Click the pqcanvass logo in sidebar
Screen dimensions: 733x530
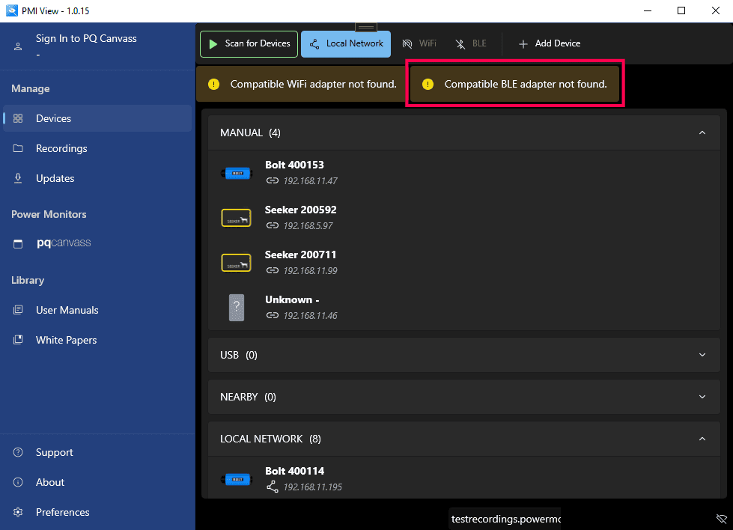click(x=64, y=243)
